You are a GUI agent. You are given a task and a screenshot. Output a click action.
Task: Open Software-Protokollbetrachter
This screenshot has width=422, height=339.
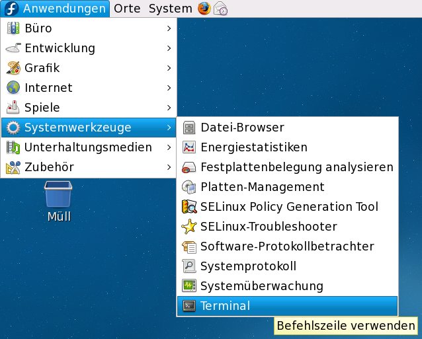(x=287, y=246)
